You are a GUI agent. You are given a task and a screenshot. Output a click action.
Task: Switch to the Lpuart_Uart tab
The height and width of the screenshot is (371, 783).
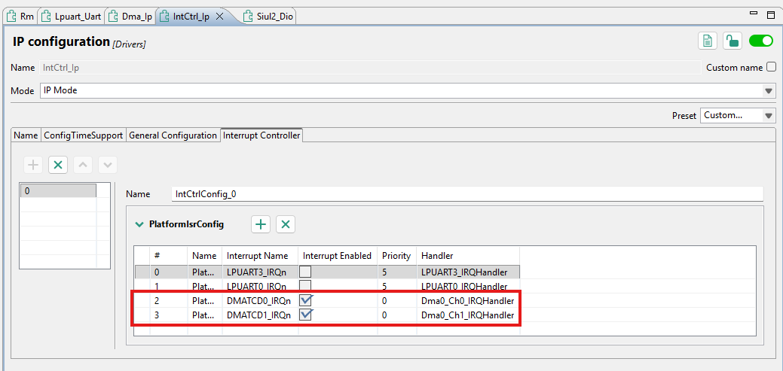71,17
